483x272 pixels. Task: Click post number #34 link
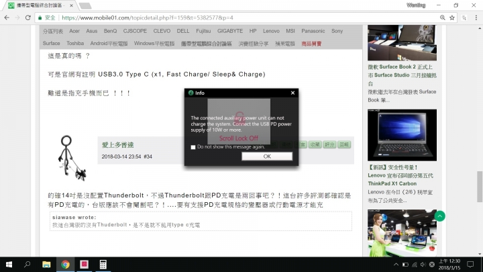[148, 156]
